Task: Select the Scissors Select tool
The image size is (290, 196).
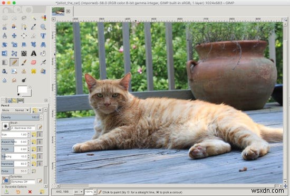Action: coord(5,27)
